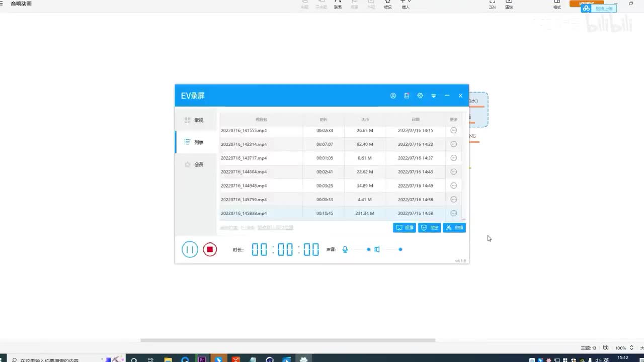Viewport: 644px width, 362px height.
Task: Select file 20220716_141555.mp4
Action: (x=244, y=130)
